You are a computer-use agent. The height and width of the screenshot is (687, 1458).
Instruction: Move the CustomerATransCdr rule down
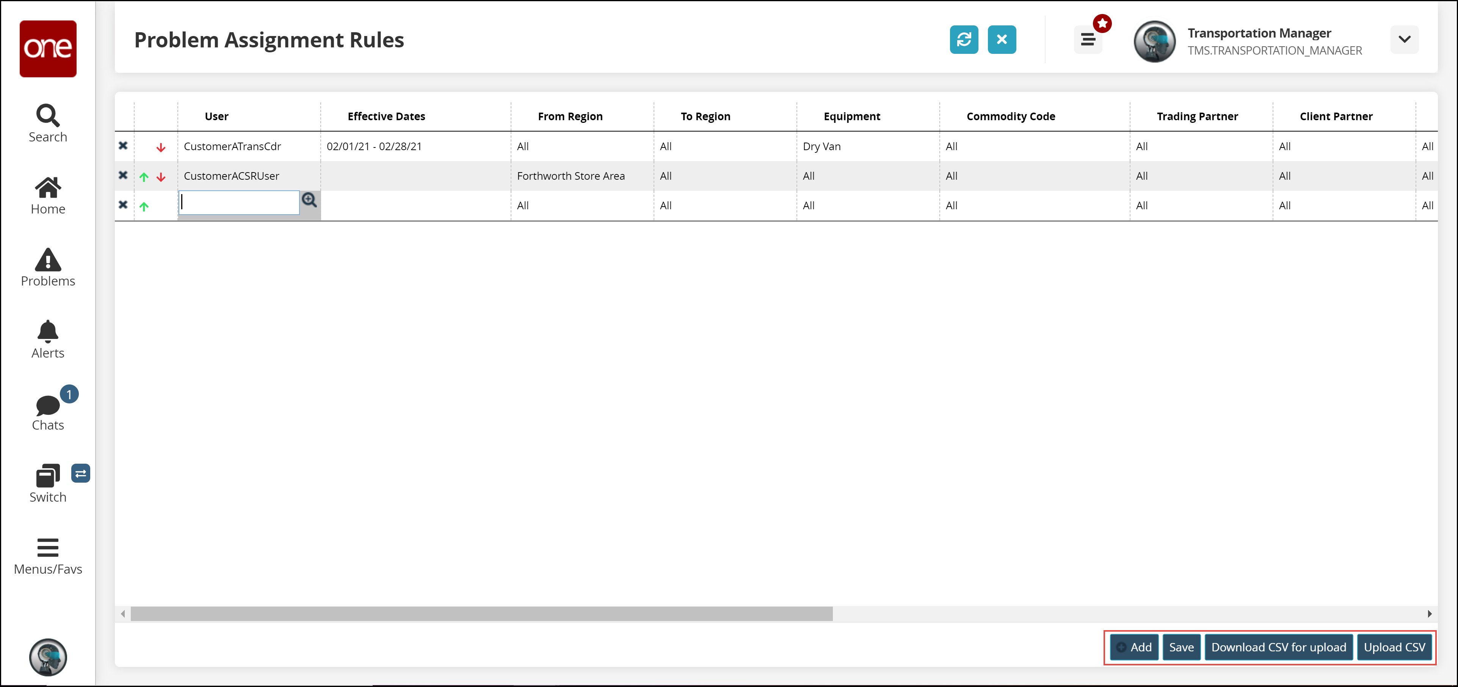161,148
